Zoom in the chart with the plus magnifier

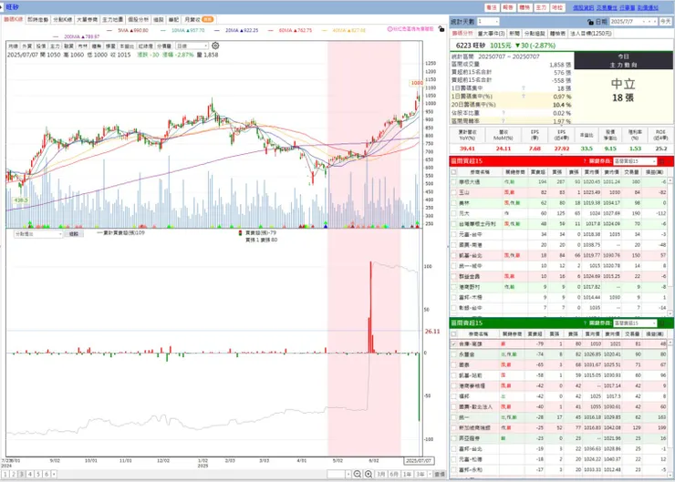pyautogui.click(x=369, y=474)
